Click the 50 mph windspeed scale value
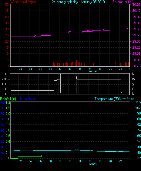This screenshot has width=141, height=171. pos(7,5)
